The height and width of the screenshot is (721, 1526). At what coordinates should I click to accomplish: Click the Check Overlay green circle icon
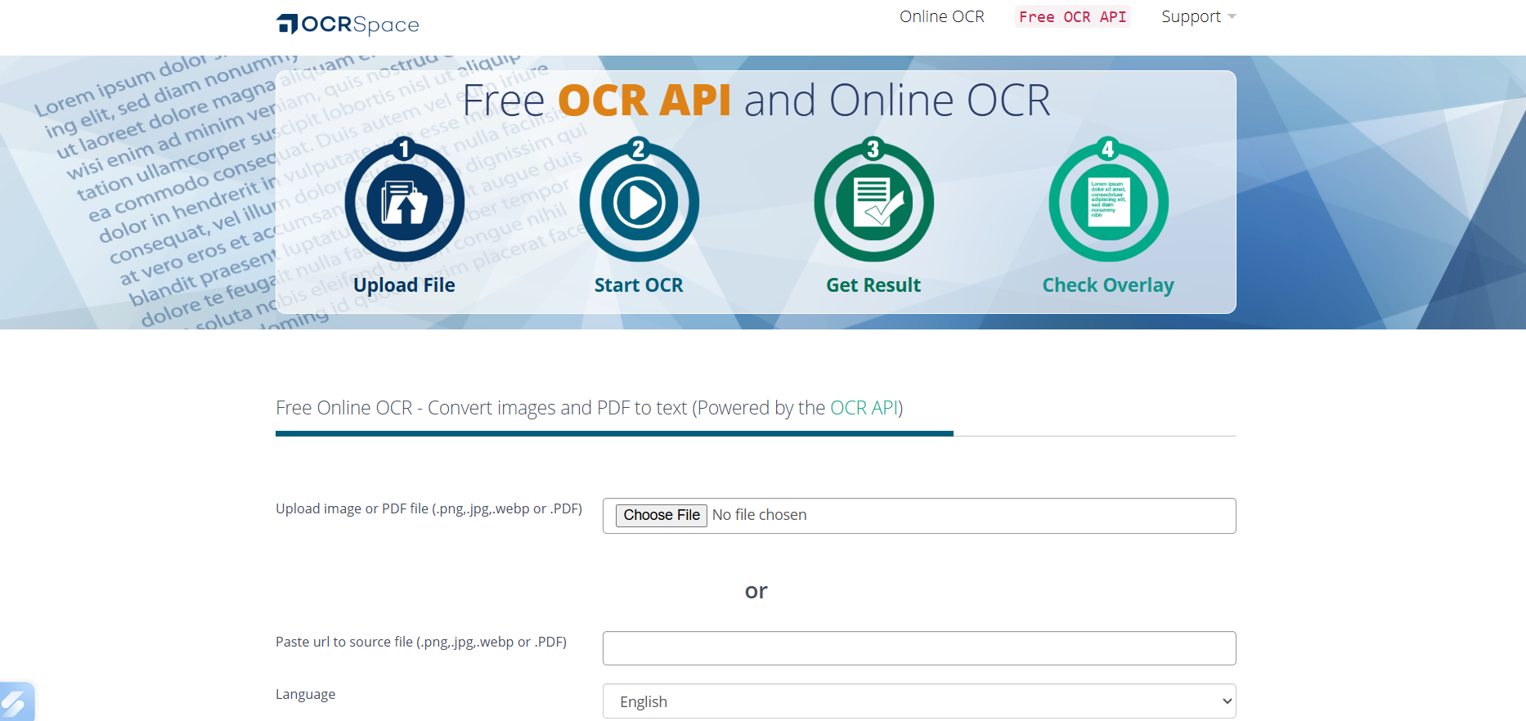tap(1108, 202)
